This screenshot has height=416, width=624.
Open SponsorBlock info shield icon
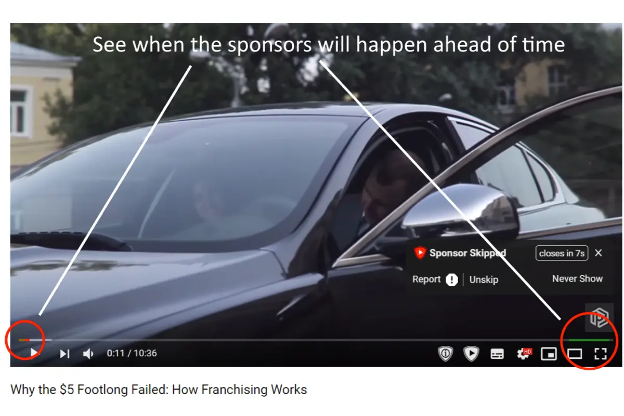pyautogui.click(x=445, y=354)
